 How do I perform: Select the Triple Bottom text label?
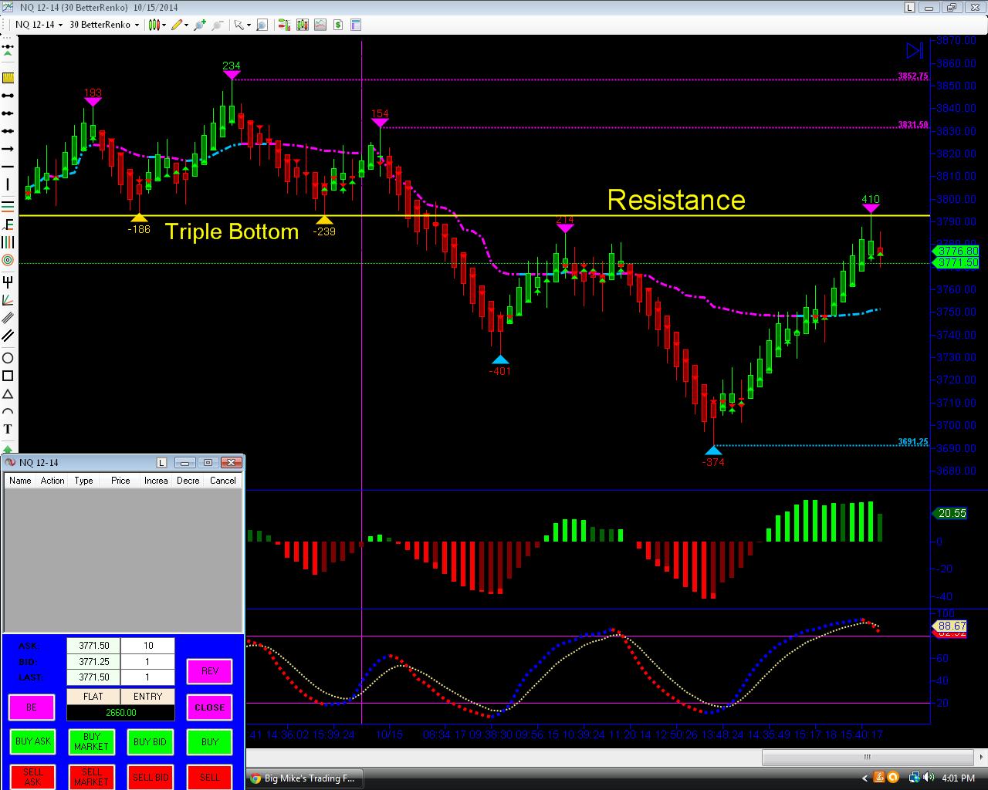pyautogui.click(x=232, y=231)
